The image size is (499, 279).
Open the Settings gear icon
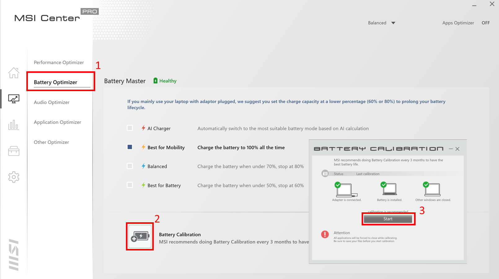[14, 177]
